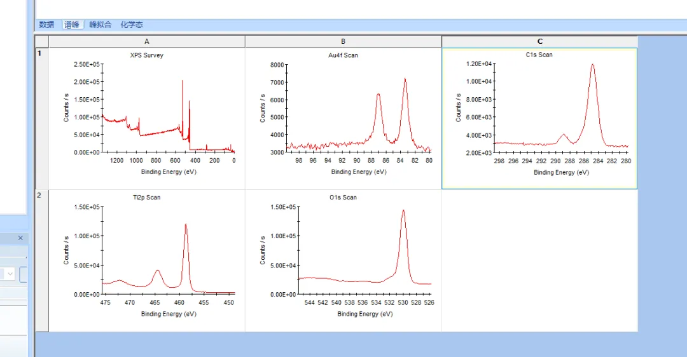Click the empty cell under C1s Scan

pos(539,260)
